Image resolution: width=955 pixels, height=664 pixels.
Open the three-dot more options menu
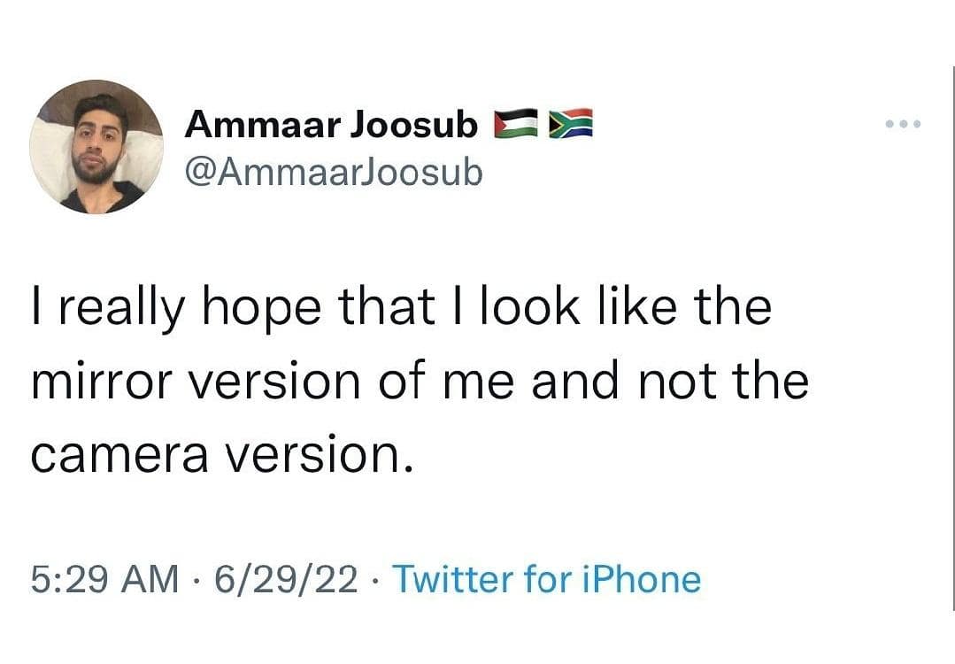coord(903,124)
